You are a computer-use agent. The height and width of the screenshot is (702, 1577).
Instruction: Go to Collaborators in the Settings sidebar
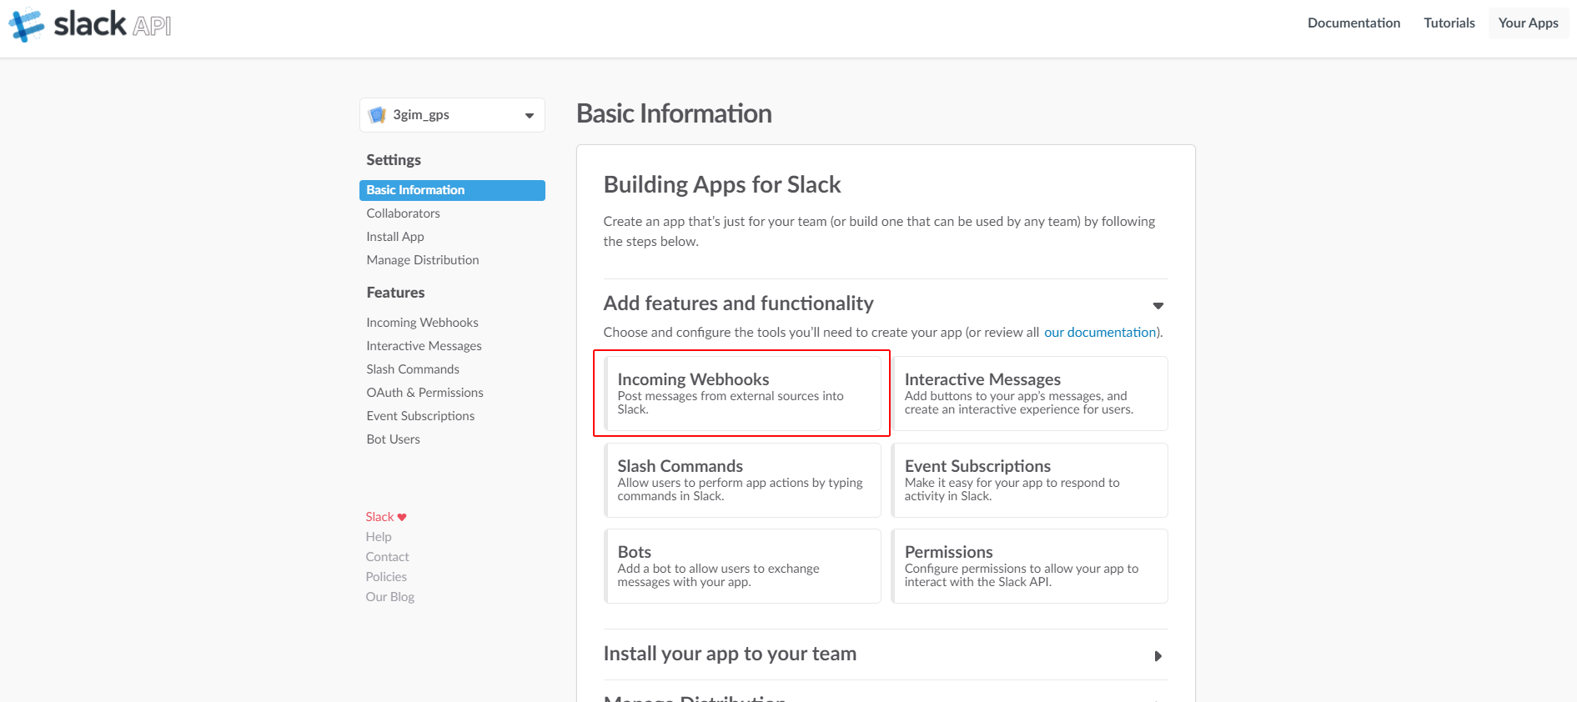403,213
